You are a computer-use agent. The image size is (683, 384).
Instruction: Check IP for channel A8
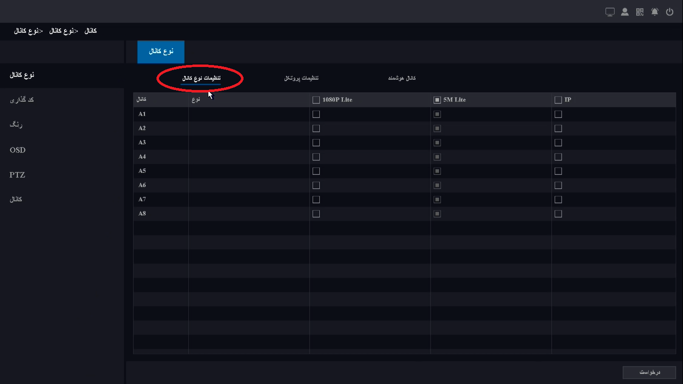(558, 214)
